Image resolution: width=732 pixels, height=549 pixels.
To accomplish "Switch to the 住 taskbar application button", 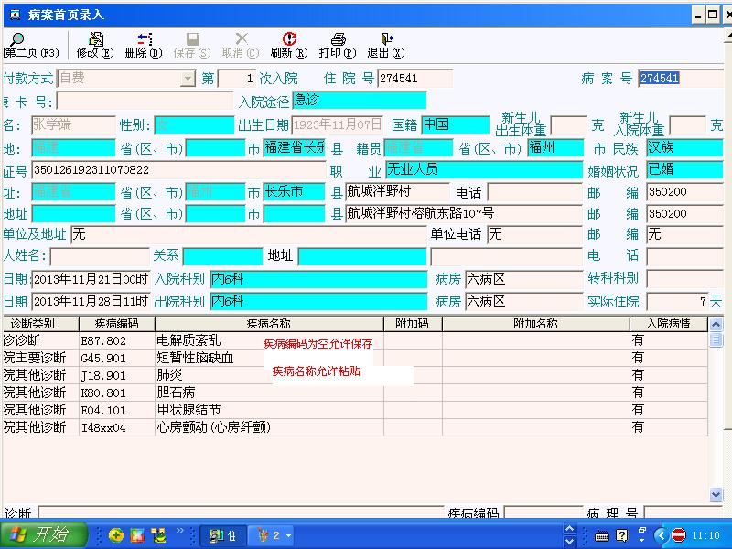I will tap(223, 535).
